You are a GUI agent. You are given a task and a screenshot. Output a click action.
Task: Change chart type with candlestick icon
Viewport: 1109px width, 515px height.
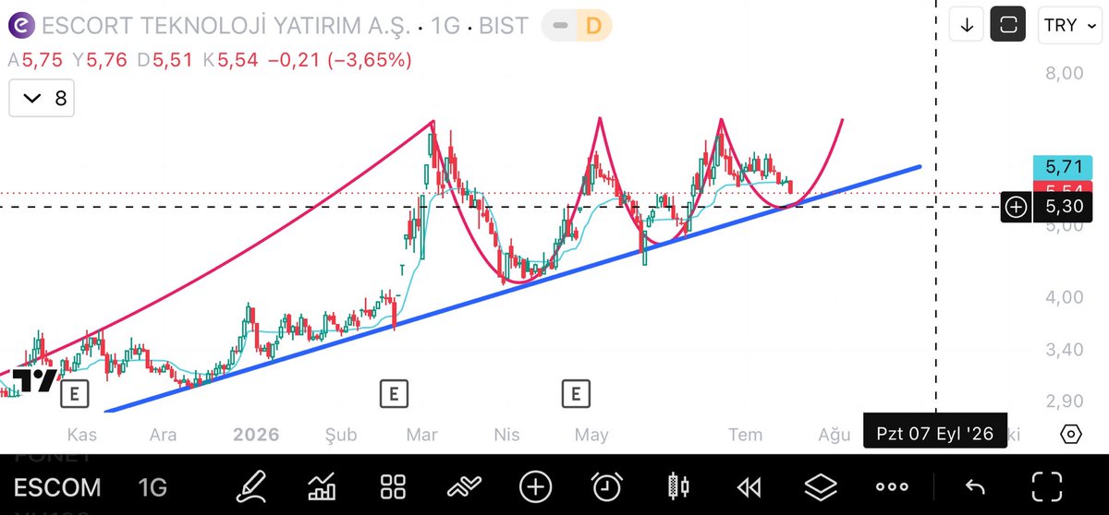click(x=678, y=485)
